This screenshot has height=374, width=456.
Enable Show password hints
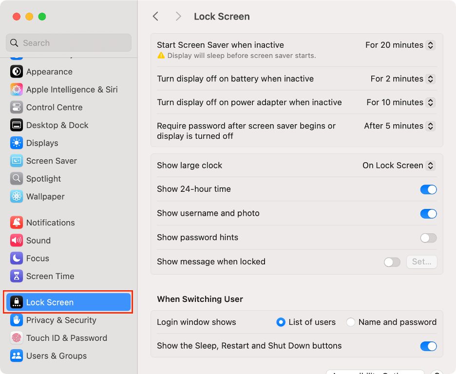point(428,238)
